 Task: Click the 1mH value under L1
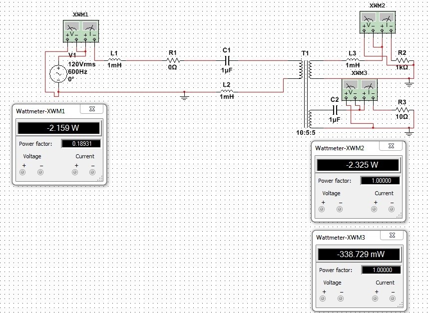114,65
